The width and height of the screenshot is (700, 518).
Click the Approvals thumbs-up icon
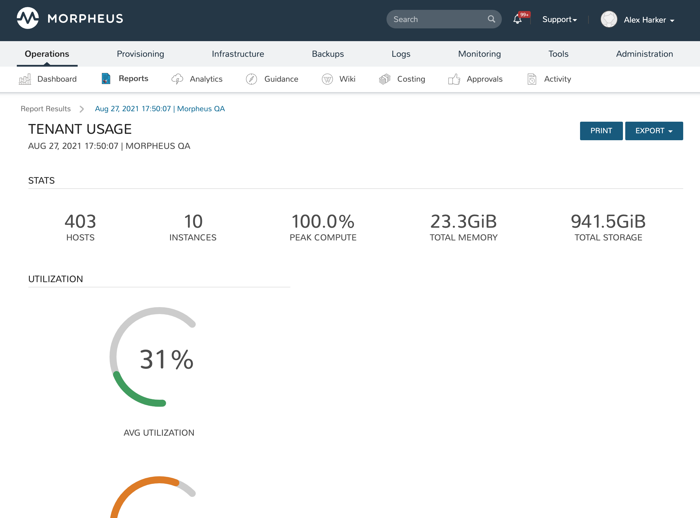[x=454, y=79]
